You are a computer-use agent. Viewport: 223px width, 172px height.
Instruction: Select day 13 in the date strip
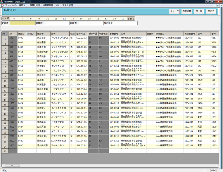point(72,19)
